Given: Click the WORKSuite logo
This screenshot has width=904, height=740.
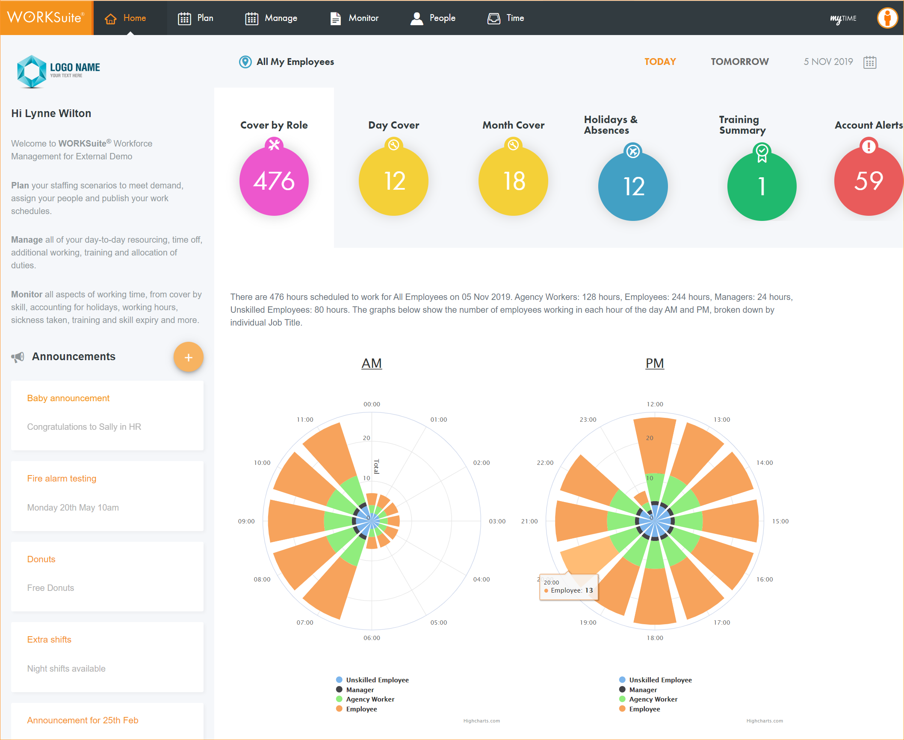Looking at the screenshot, I should (46, 18).
